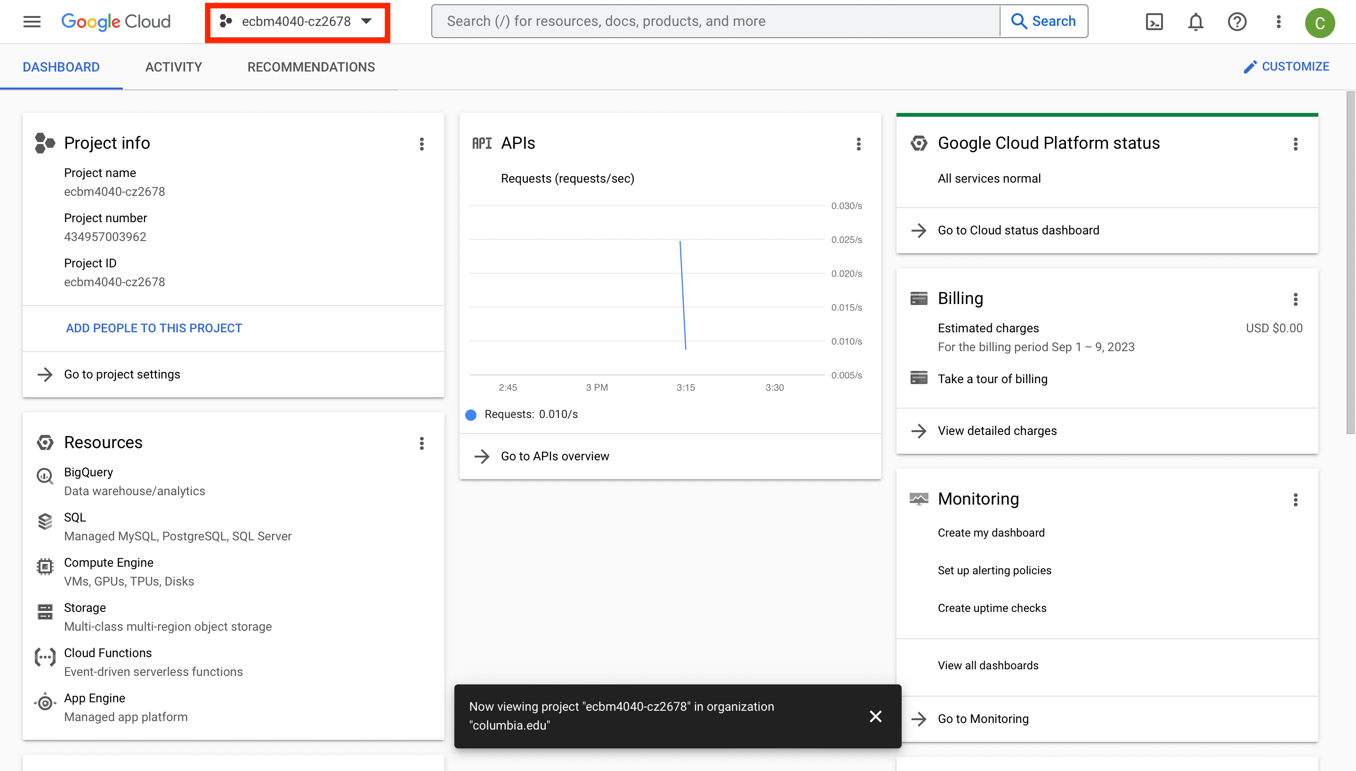
Task: Click the Compute Engine chip icon
Action: pyautogui.click(x=45, y=567)
